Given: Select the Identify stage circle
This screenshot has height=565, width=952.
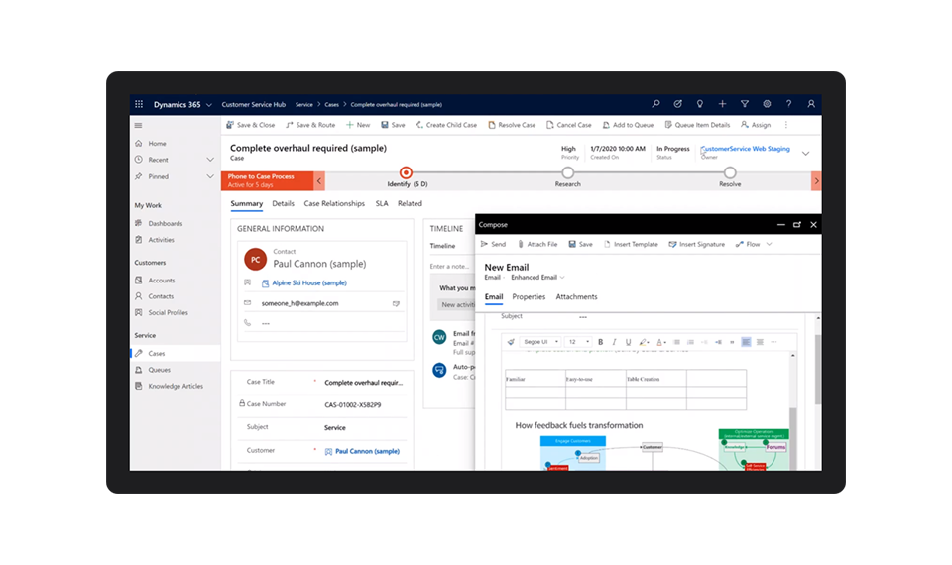Looking at the screenshot, I should [x=406, y=172].
